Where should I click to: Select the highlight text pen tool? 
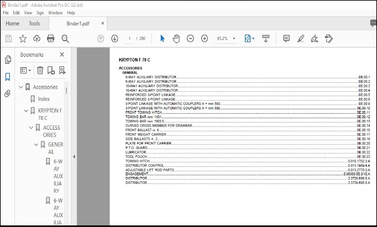pyautogui.click(x=300, y=38)
